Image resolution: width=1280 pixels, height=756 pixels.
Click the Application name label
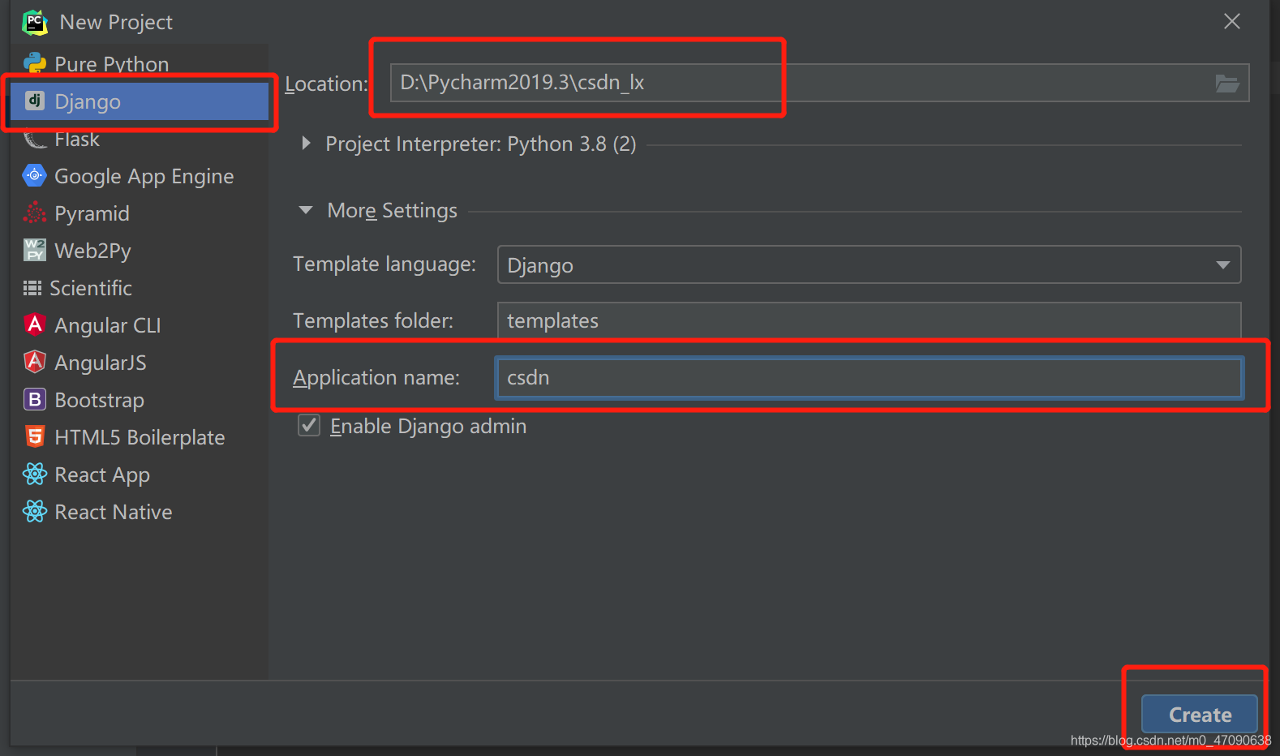coord(376,378)
